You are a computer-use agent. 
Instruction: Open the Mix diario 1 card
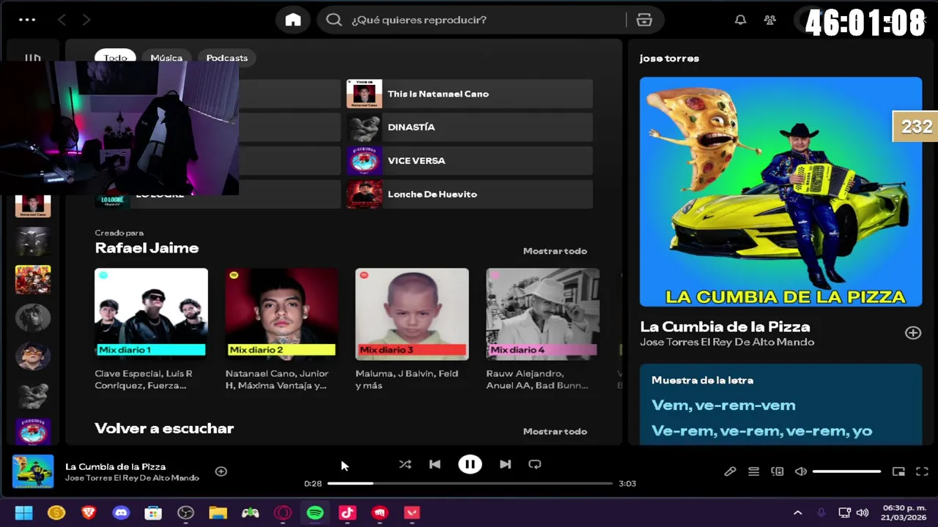click(x=151, y=329)
